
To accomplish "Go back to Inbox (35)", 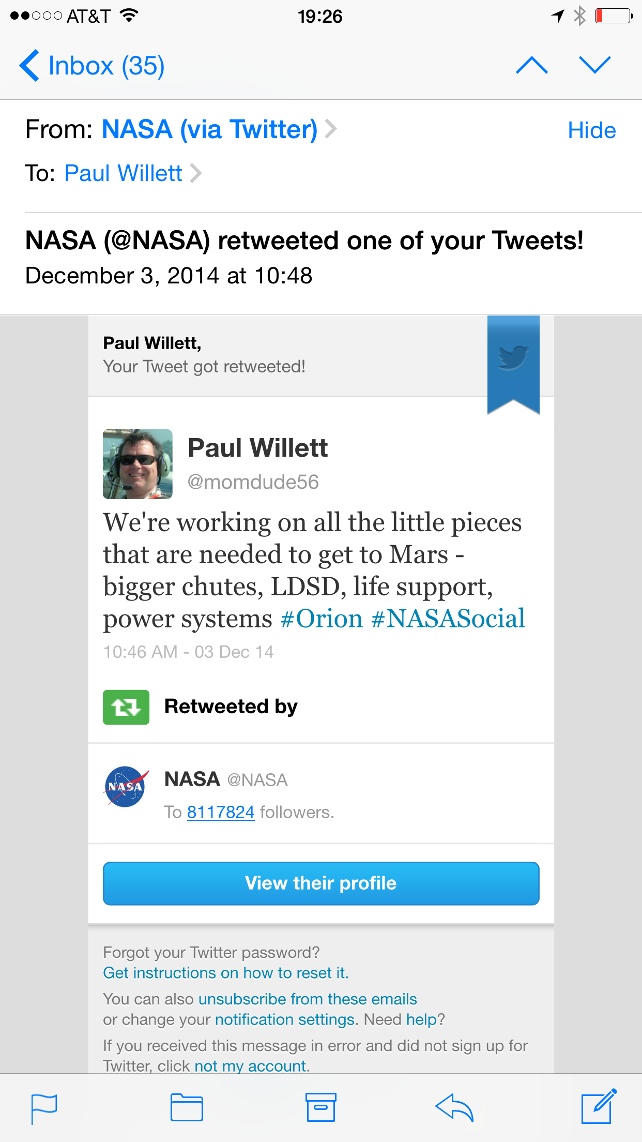I will click(x=93, y=66).
